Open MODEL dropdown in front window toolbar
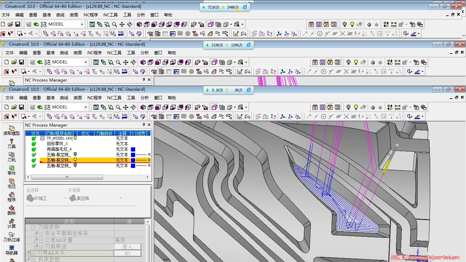The width and height of the screenshot is (466, 262). [x=86, y=107]
